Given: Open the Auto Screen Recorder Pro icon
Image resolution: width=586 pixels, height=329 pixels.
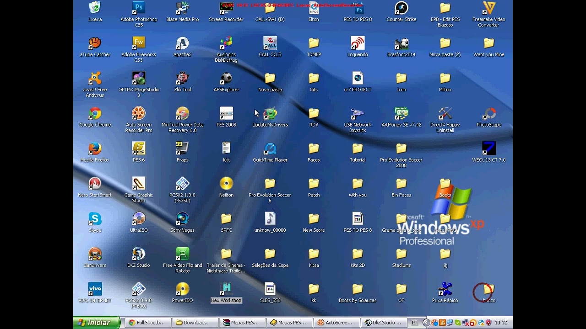Looking at the screenshot, I should tap(139, 113).
